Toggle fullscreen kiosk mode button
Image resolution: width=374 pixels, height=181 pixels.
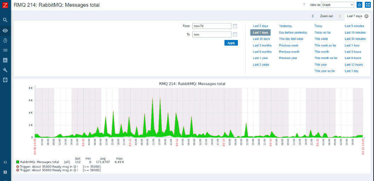368,5
